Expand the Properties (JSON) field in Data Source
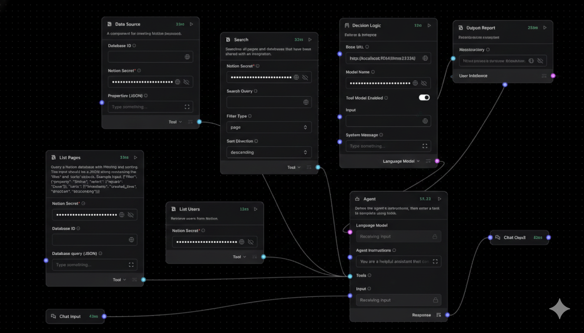The height and width of the screenshot is (333, 584). click(187, 107)
